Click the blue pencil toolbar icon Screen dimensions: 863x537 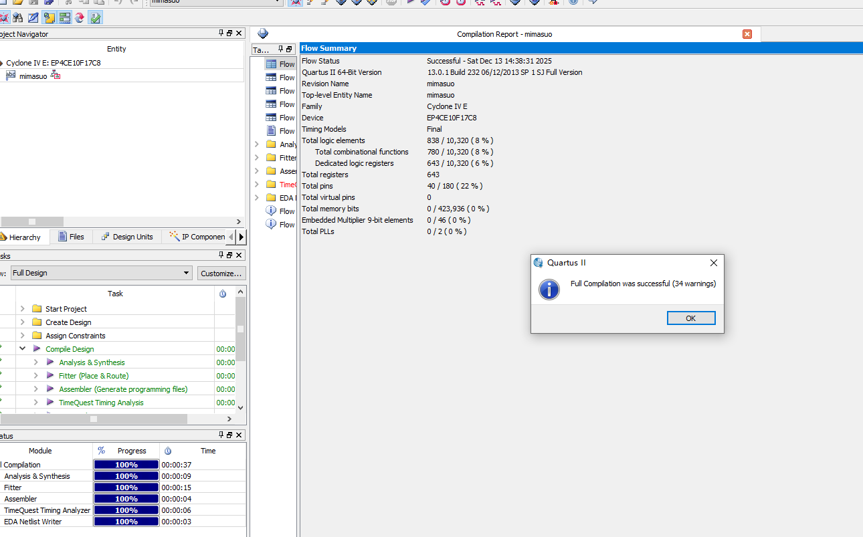(x=33, y=18)
